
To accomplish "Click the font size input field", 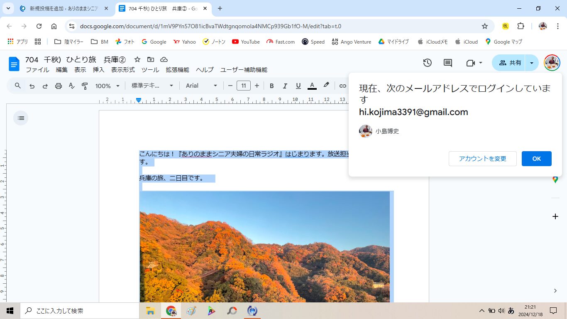I will (x=244, y=86).
